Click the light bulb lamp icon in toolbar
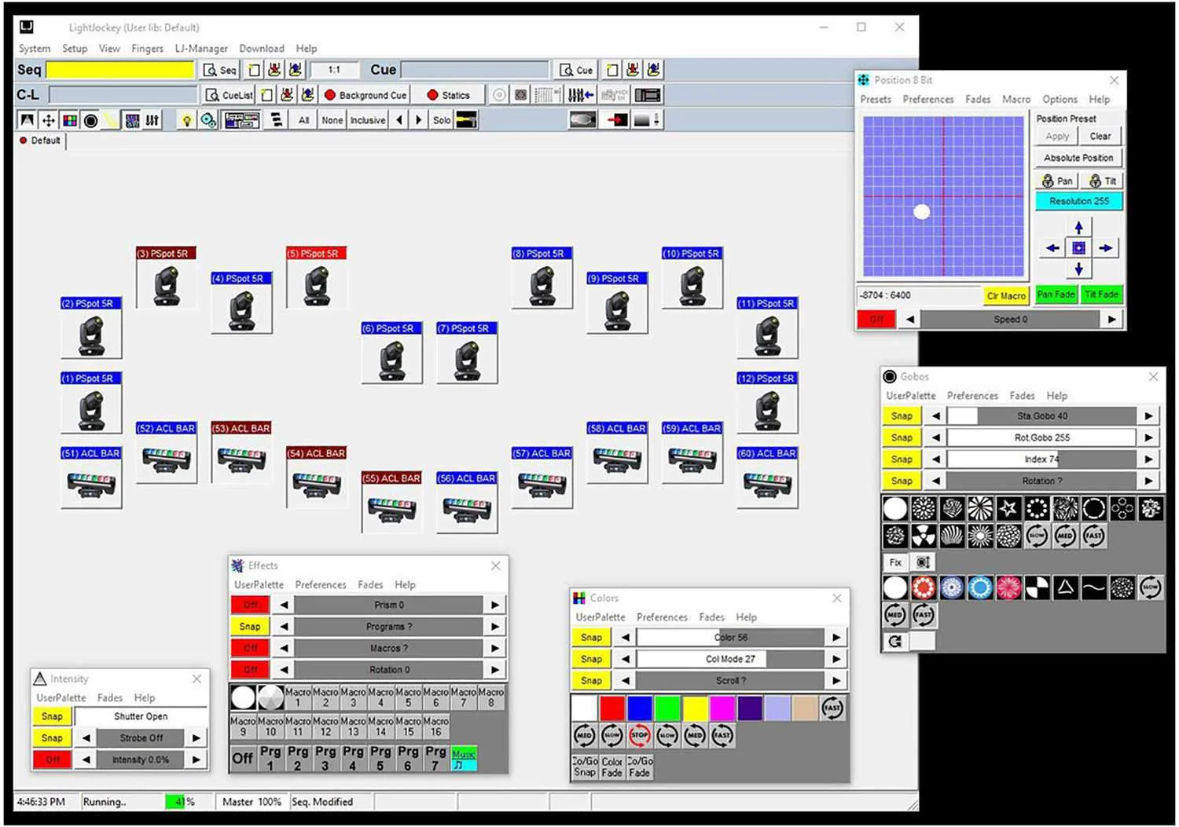Viewport: 1179px width, 827px height. coord(186,120)
